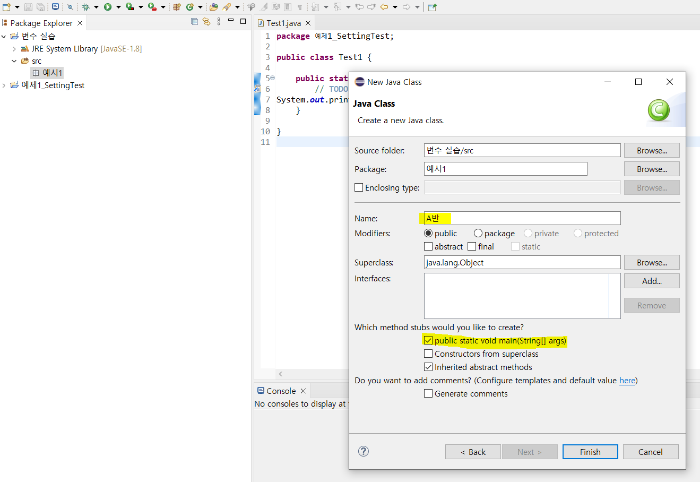Launch Debug with the bug icon
This screenshot has width=700, height=482.
(x=85, y=7)
